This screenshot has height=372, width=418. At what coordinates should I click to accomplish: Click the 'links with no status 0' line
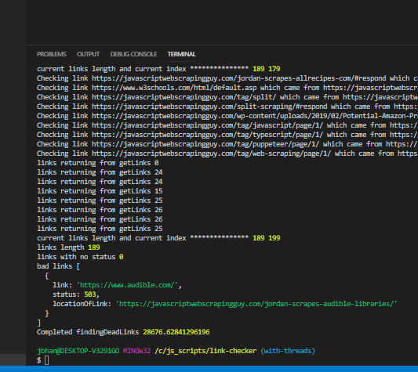coord(80,257)
